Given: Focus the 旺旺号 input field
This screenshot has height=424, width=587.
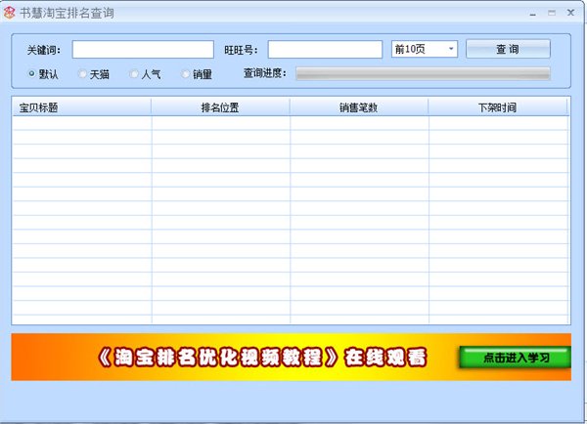Looking at the screenshot, I should 325,50.
